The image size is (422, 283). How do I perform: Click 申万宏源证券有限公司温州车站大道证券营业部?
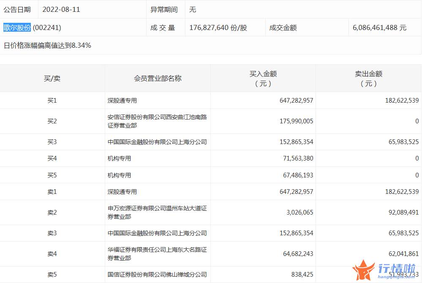(157, 212)
